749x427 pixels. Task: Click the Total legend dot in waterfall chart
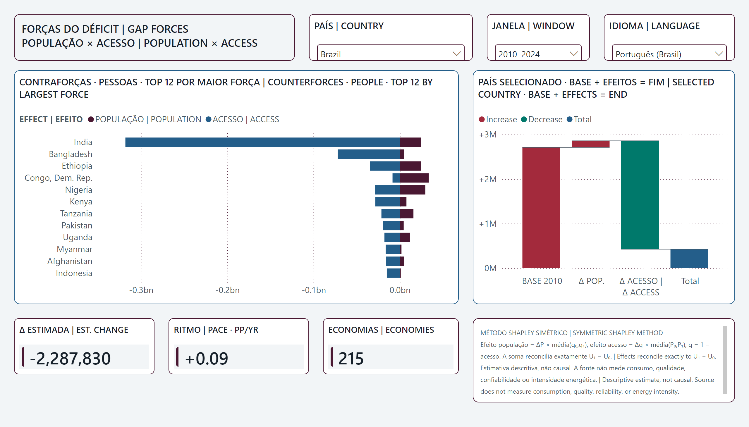569,119
